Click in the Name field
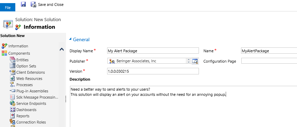Screen dimensions: 297x127 [269, 51]
